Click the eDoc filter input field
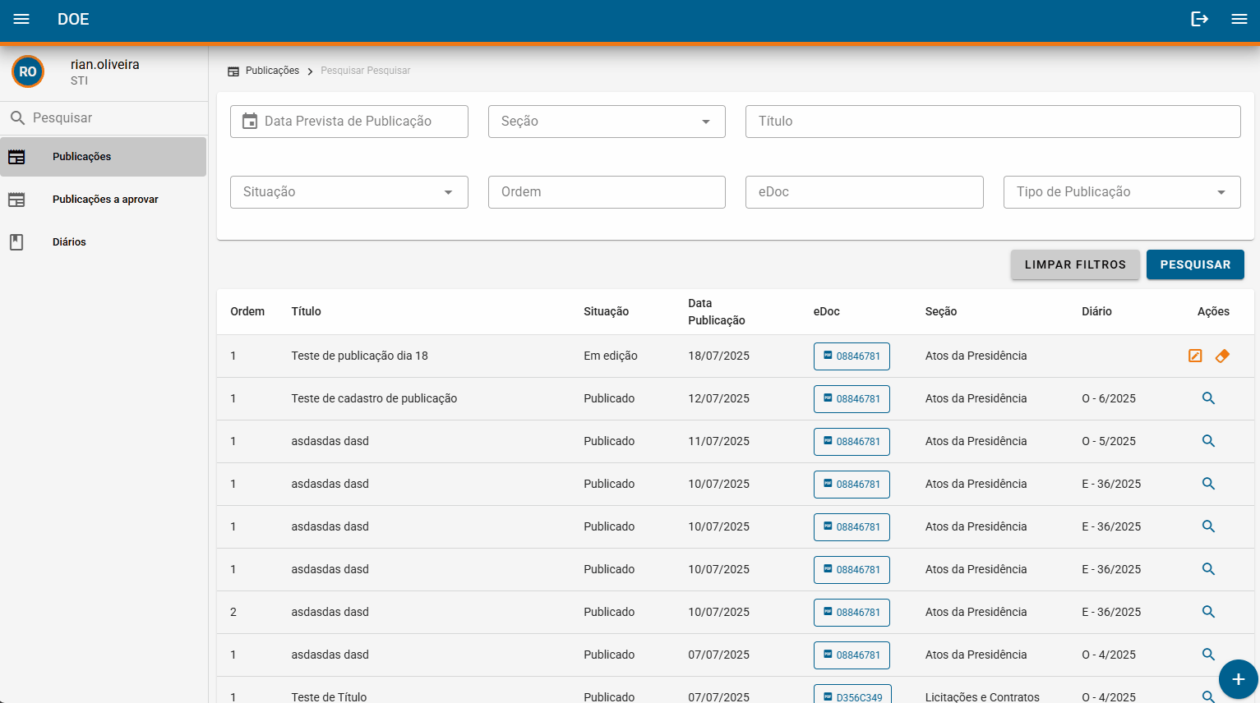Image resolution: width=1260 pixels, height=703 pixels. (864, 192)
